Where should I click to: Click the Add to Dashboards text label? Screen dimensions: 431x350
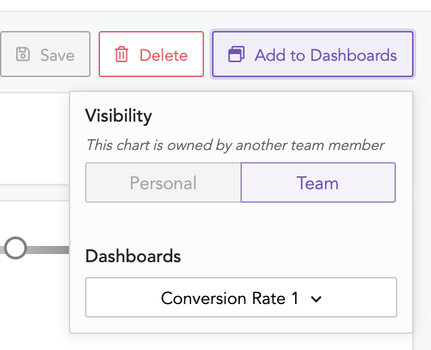point(326,55)
